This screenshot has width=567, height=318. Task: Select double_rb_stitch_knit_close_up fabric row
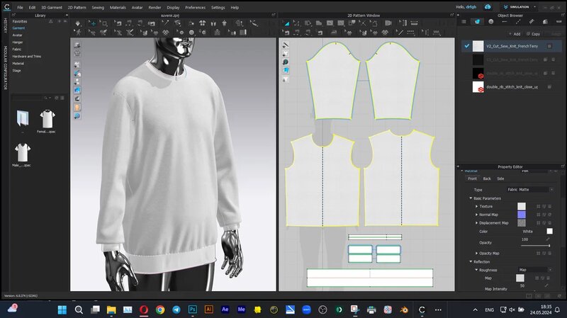(x=511, y=86)
